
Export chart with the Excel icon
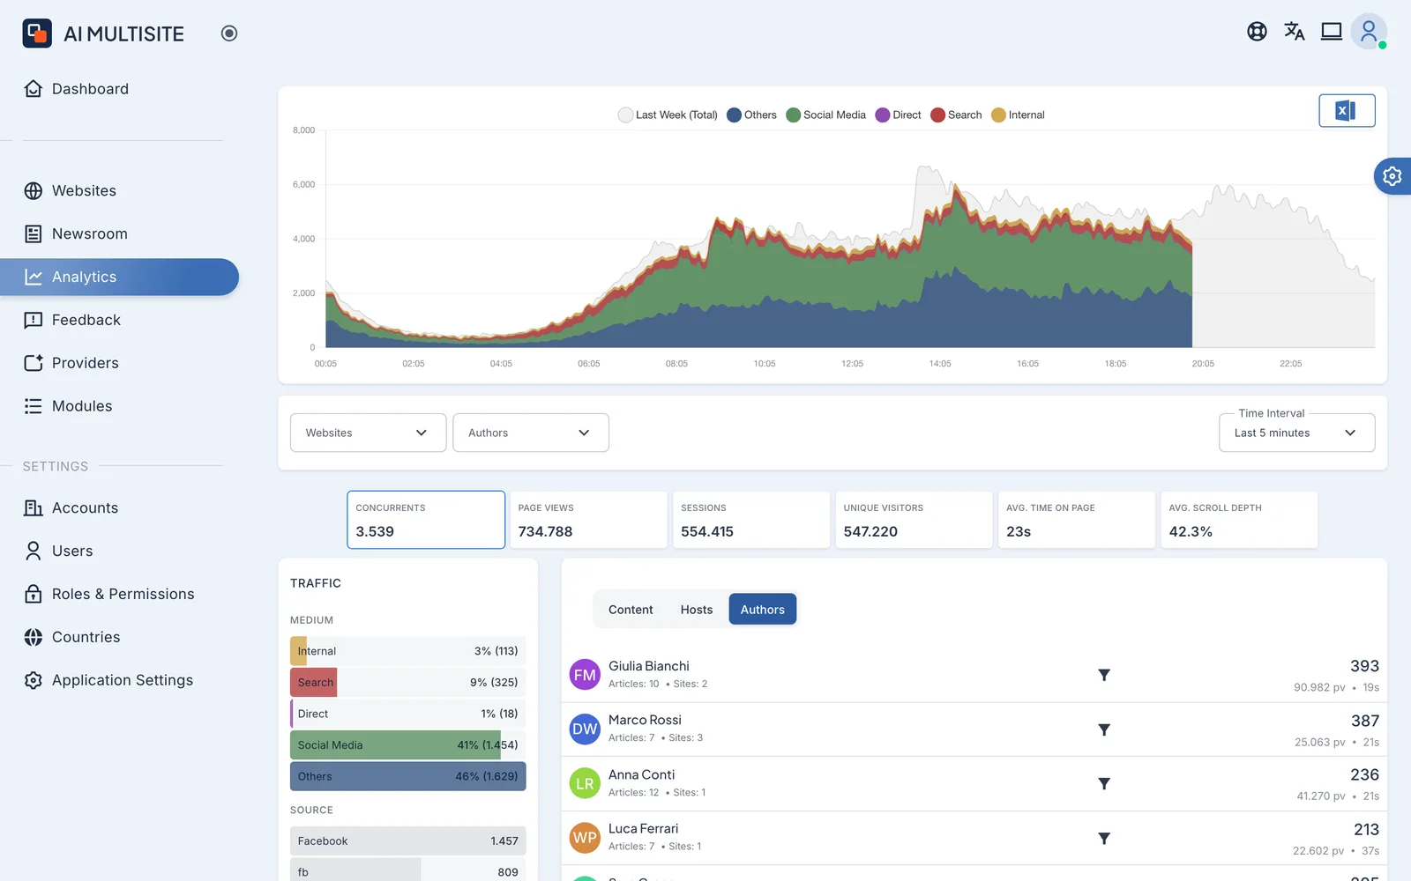1347,111
